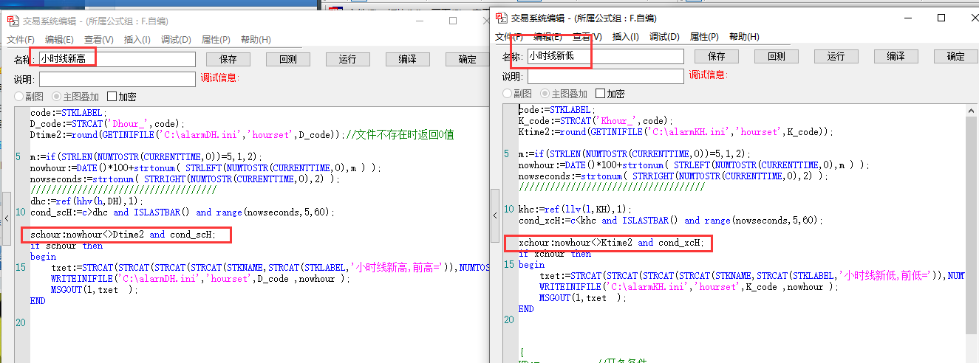This screenshot has height=363, width=979.
Task: Click the code line dhc:=ref(hhv(h,DH),1);
Action: (86, 201)
